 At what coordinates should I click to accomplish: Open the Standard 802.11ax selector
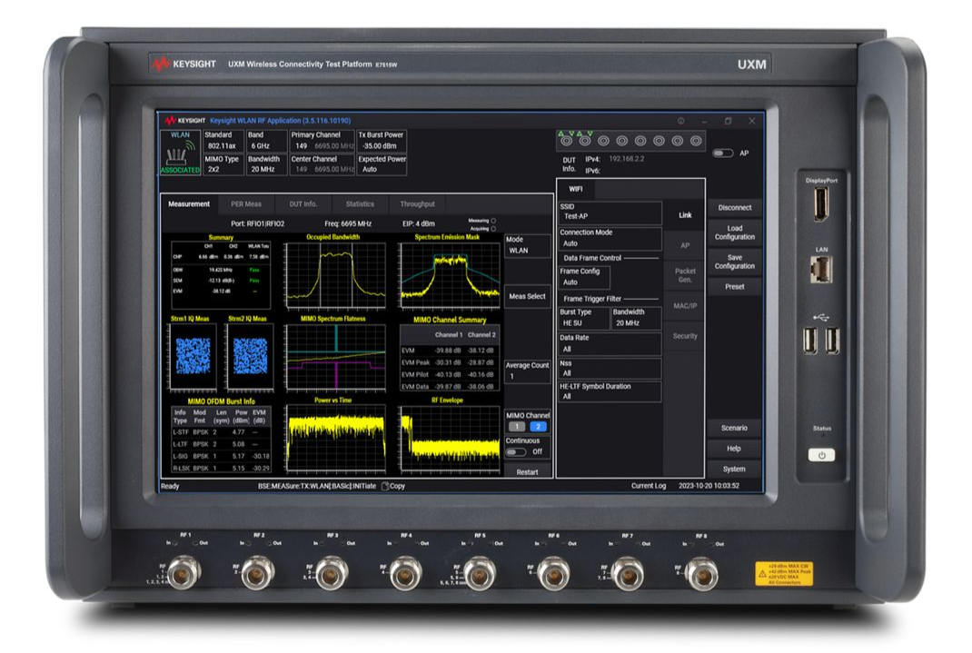coord(223,141)
